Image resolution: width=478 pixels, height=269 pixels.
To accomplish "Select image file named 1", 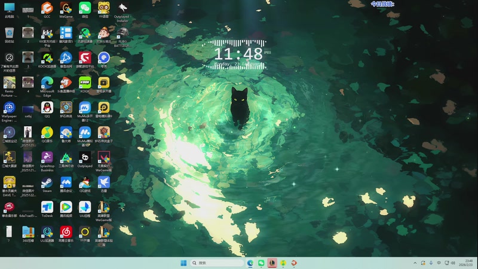I will (x=28, y=11).
